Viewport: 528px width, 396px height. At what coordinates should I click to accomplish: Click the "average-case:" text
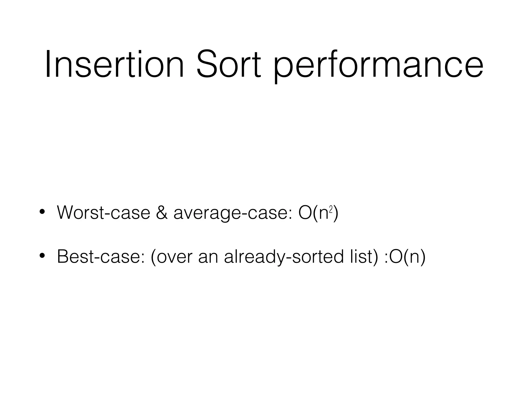[x=233, y=214]
